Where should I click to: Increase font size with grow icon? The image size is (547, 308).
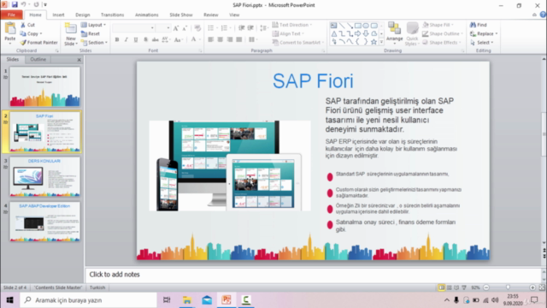(x=176, y=28)
